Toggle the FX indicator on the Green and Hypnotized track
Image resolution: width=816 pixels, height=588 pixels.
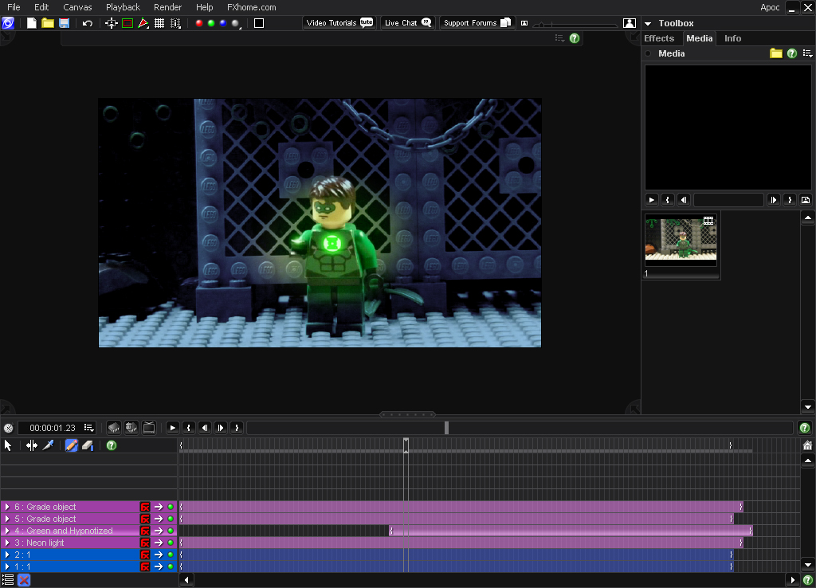click(x=145, y=530)
